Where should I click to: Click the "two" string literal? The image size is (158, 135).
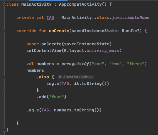pos(116,64)
